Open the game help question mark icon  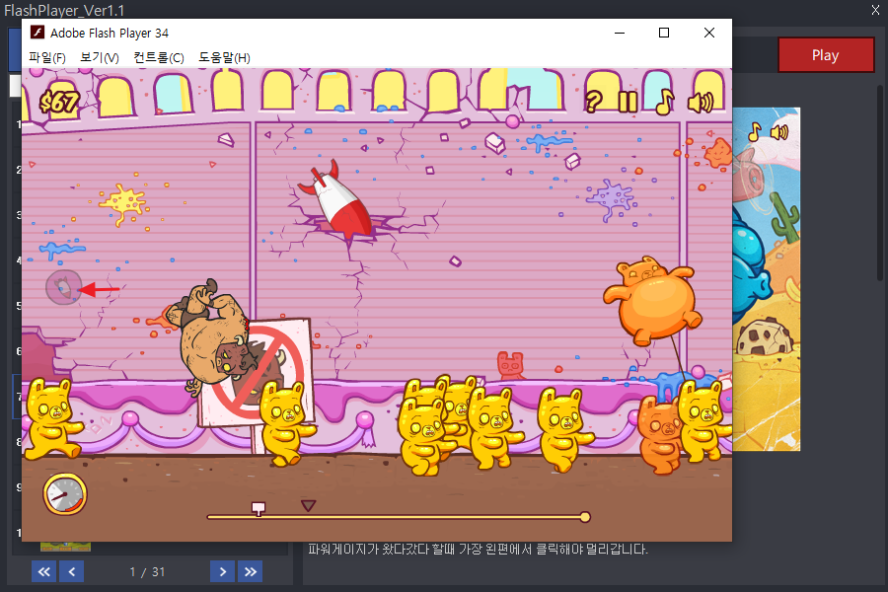pos(593,102)
